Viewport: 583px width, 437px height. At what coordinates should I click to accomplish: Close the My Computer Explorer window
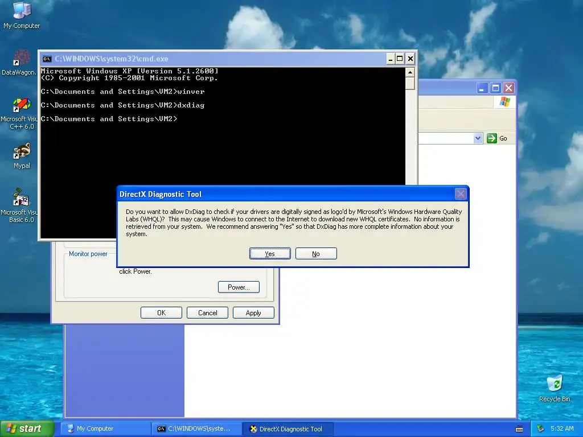[x=508, y=88]
